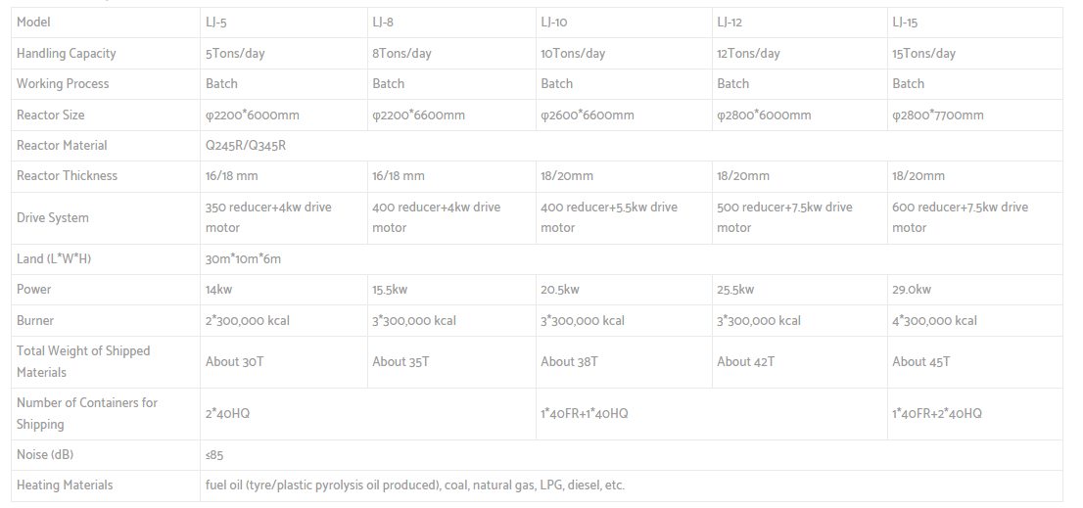The height and width of the screenshot is (508, 1083).
Task: Click the 1*40FR+2*40HQ shipping cell
Action: [936, 413]
